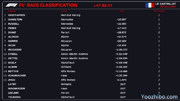Select driver SAINZ in fifth place
This screenshot has height=101, width=180.
click(12, 32)
